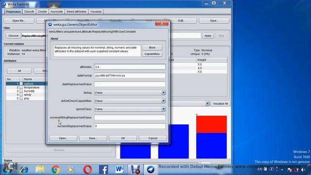Switch to Weka bird taskbar icon
Viewport: 311px width, 175px height.
tap(151, 170)
